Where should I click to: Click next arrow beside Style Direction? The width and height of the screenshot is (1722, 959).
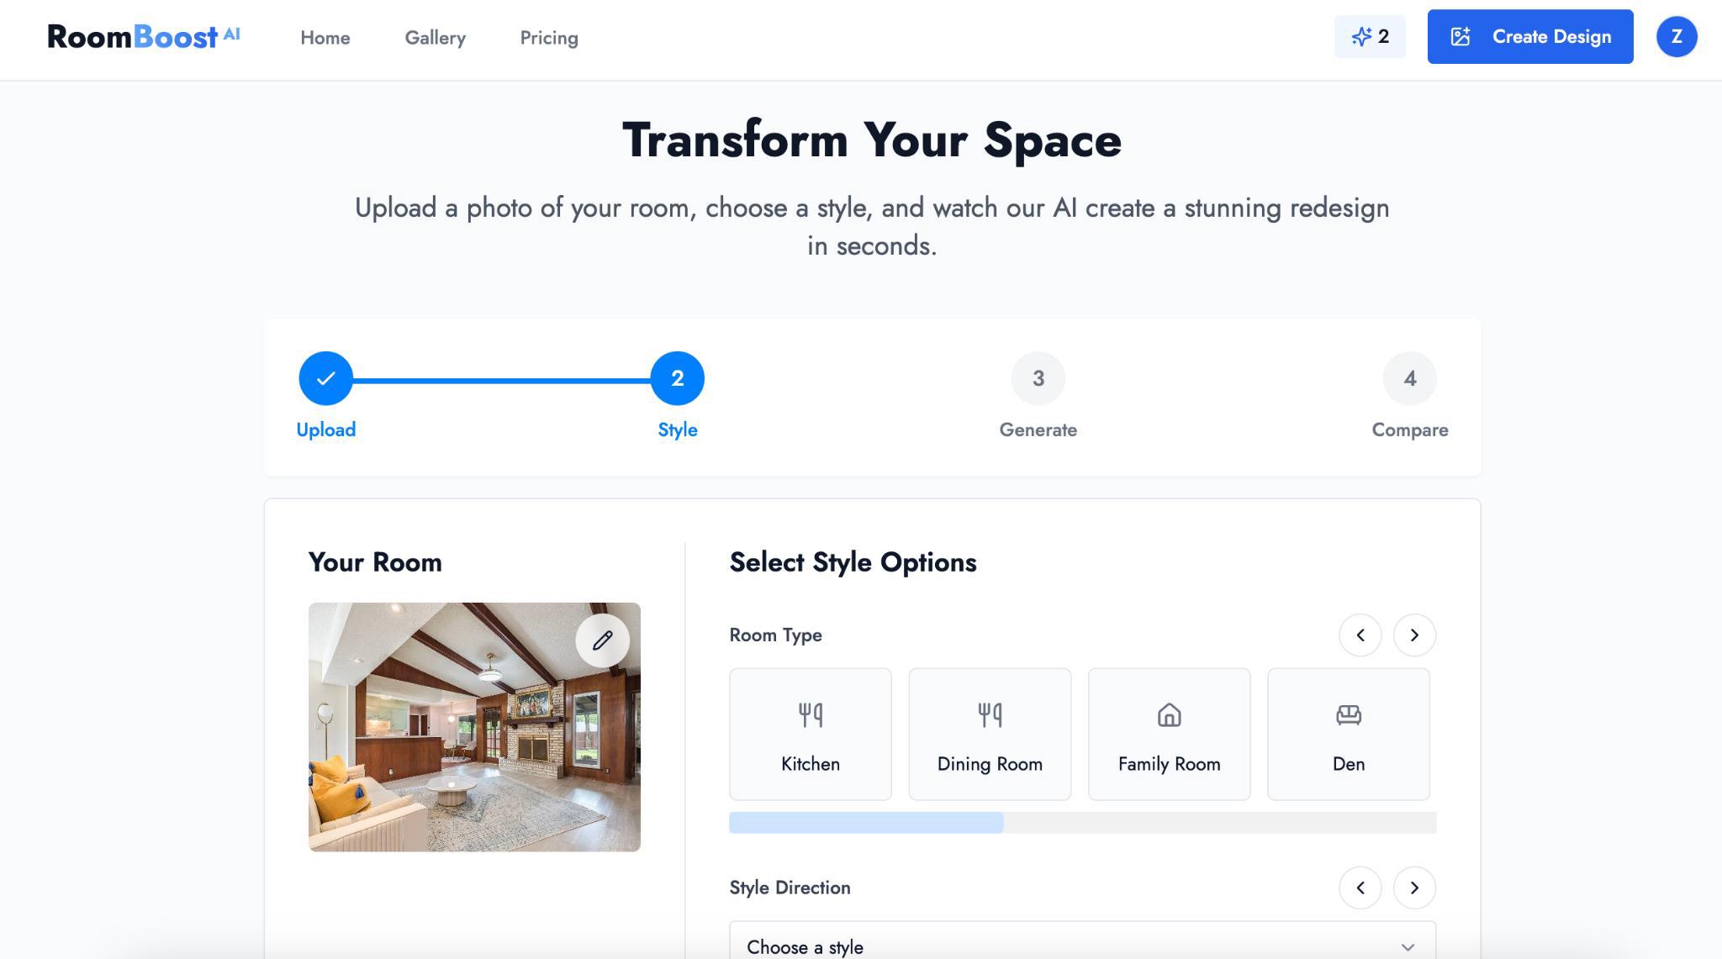(1414, 888)
